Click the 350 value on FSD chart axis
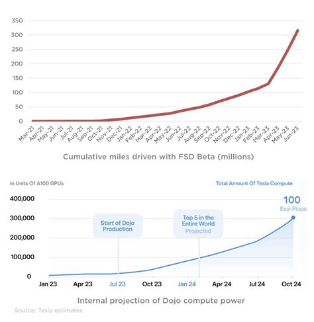 (17, 20)
